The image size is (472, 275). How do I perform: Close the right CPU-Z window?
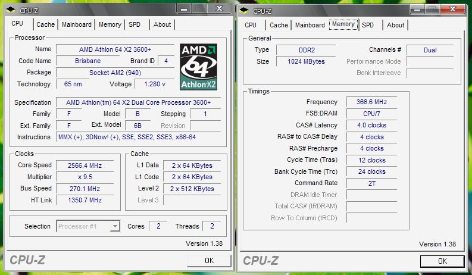[452, 10]
